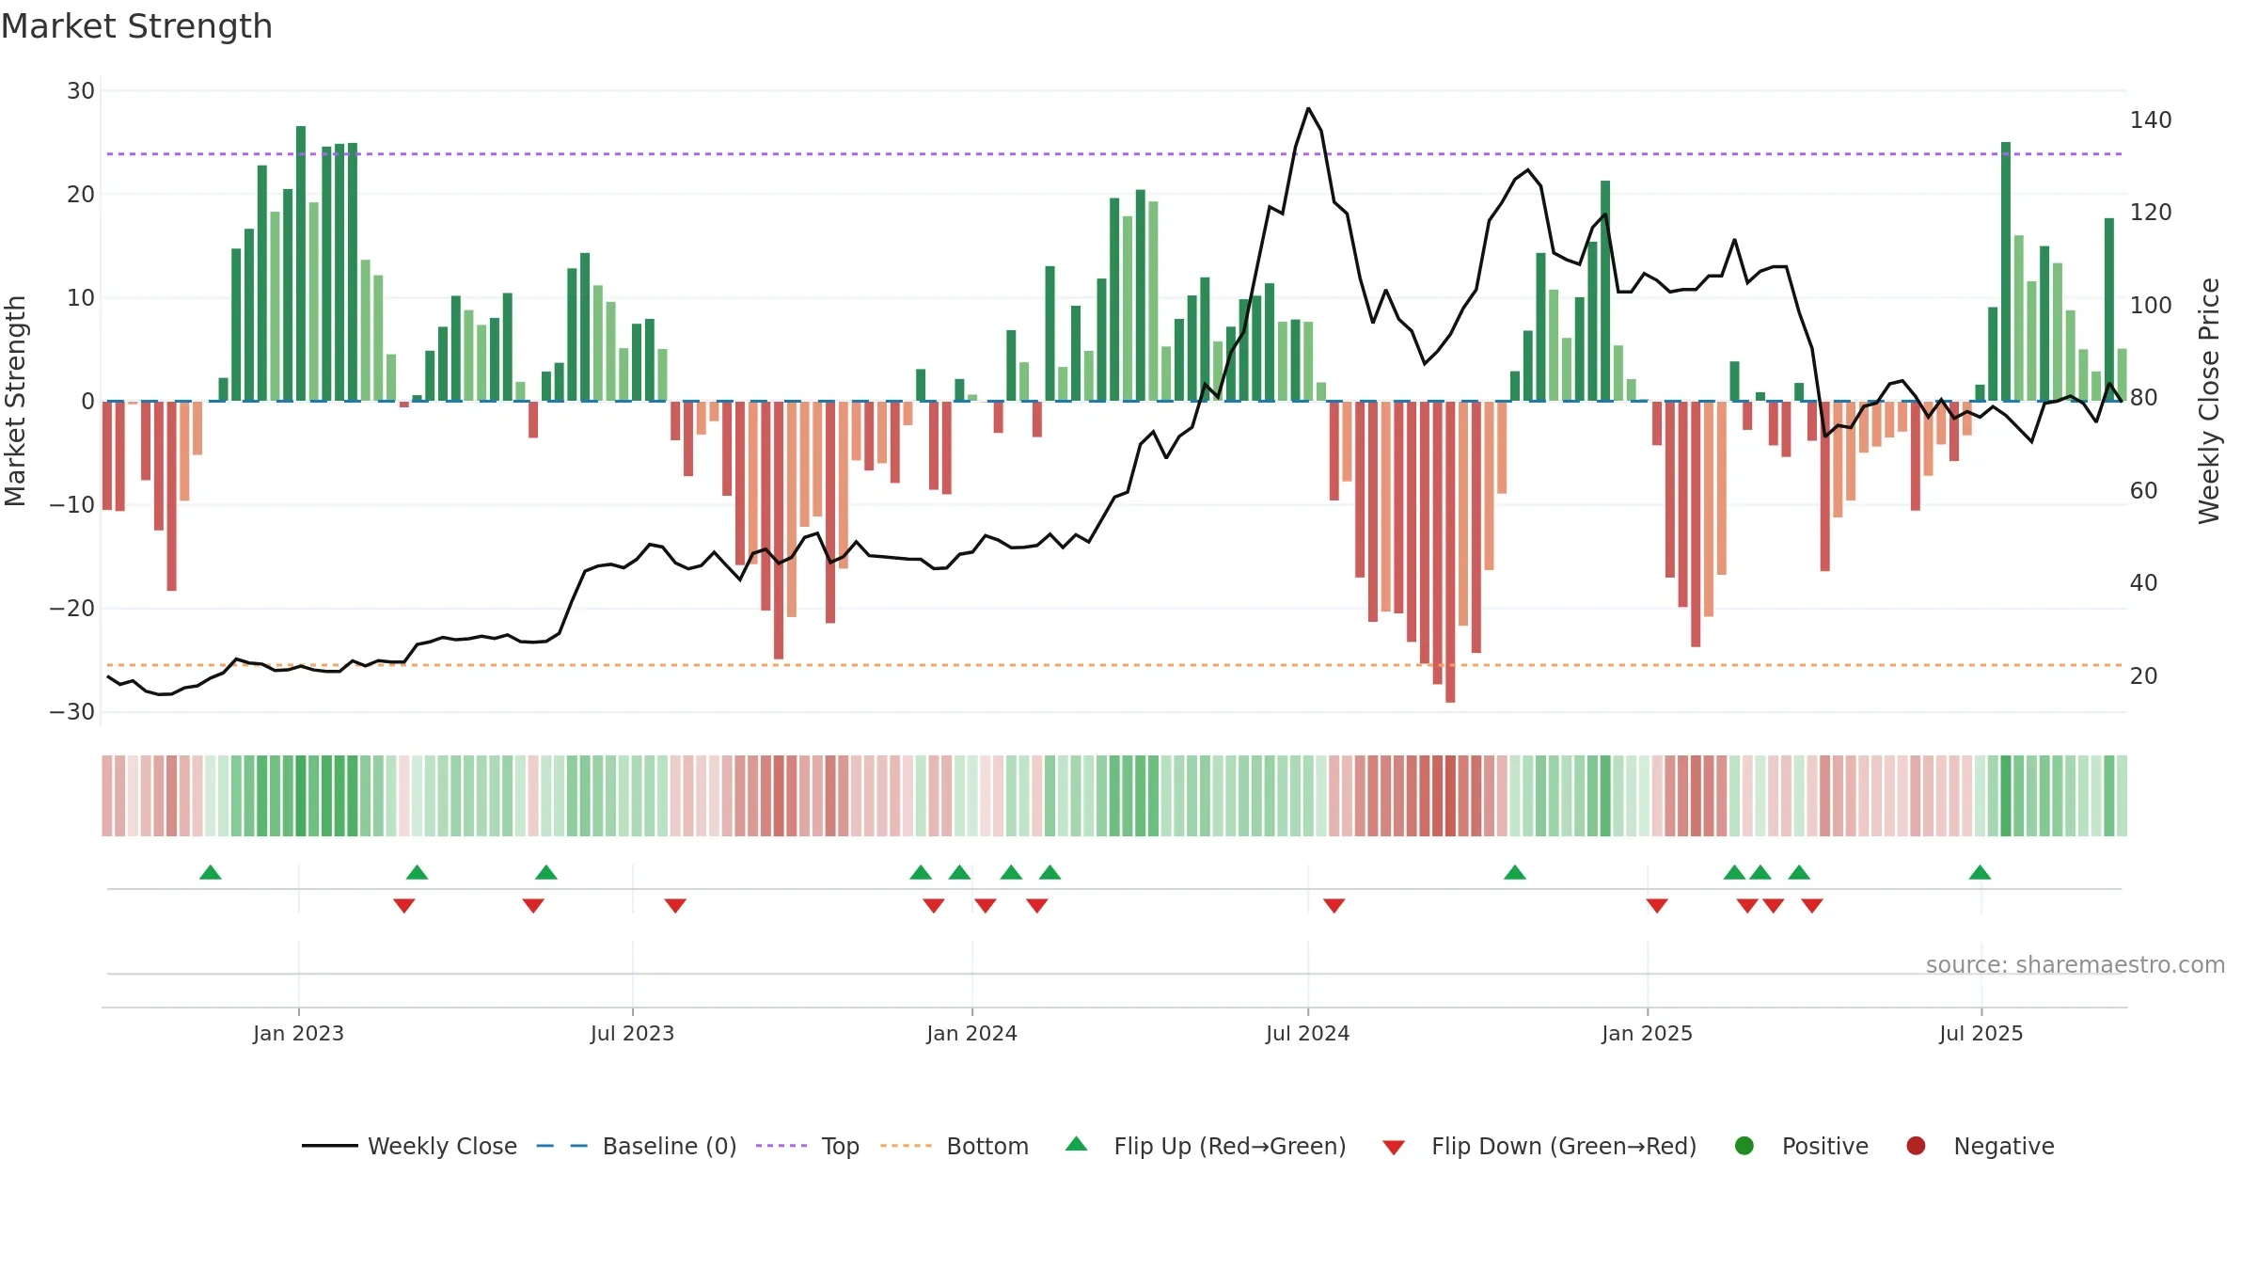Click the Weekly Close black line legend icon
2257x1270 pixels.
[329, 1146]
